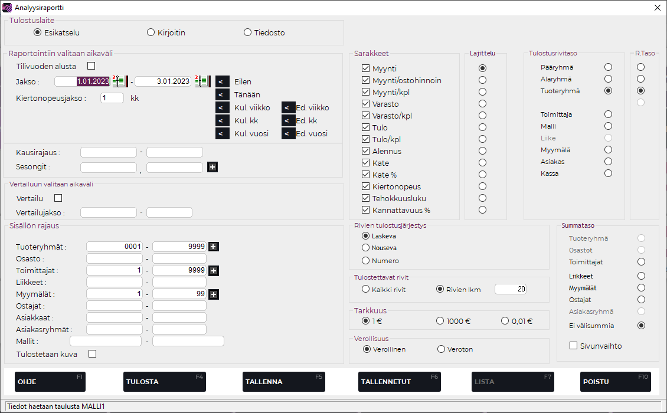Screen dimensions: 667x413
Task: Choose Veroton tax option
Action: [x=441, y=349]
